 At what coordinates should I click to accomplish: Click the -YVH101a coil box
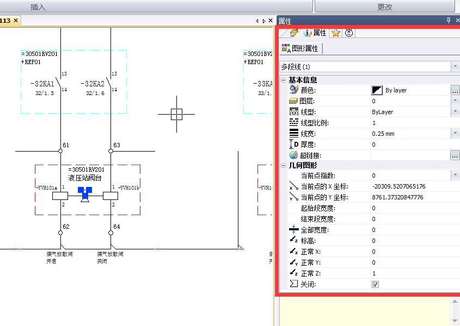[60, 196]
